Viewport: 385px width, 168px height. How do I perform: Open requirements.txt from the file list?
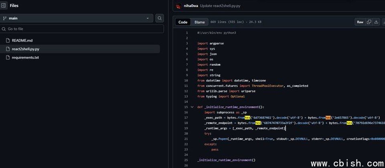pos(25,57)
